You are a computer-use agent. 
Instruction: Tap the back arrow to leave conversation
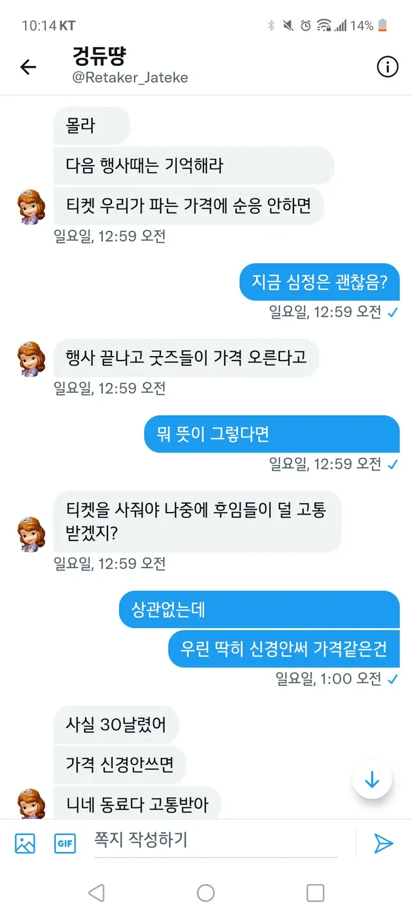(x=28, y=67)
